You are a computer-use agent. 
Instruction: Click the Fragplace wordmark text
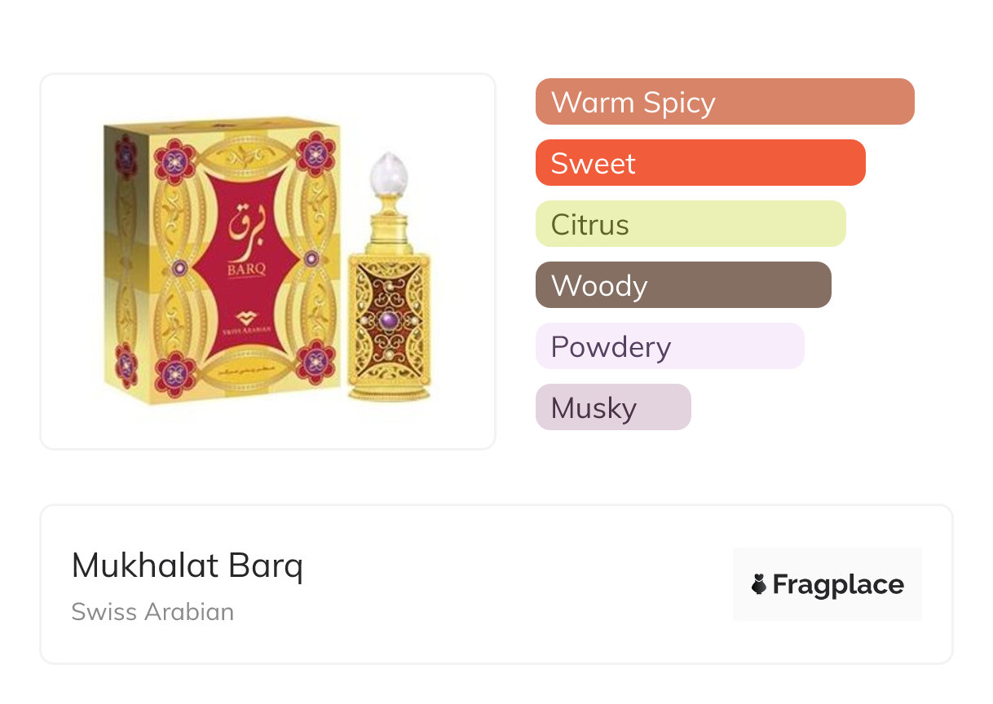pos(837,584)
